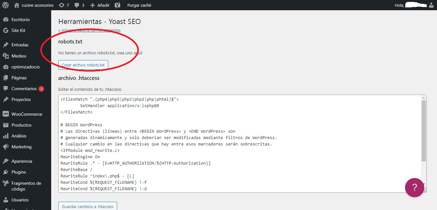
Task: Click the Entradas pin icon
Action: click(5, 45)
